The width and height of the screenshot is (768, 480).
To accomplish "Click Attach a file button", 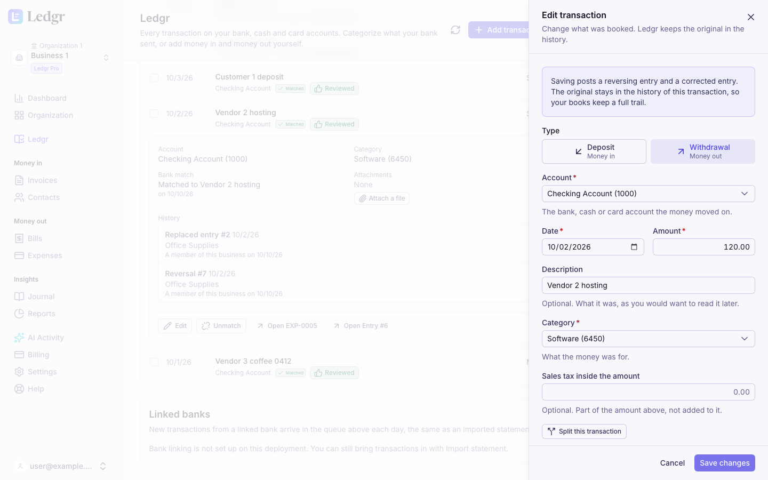I will point(382,198).
